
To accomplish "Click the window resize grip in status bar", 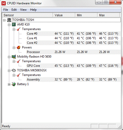I will point(120,127).
